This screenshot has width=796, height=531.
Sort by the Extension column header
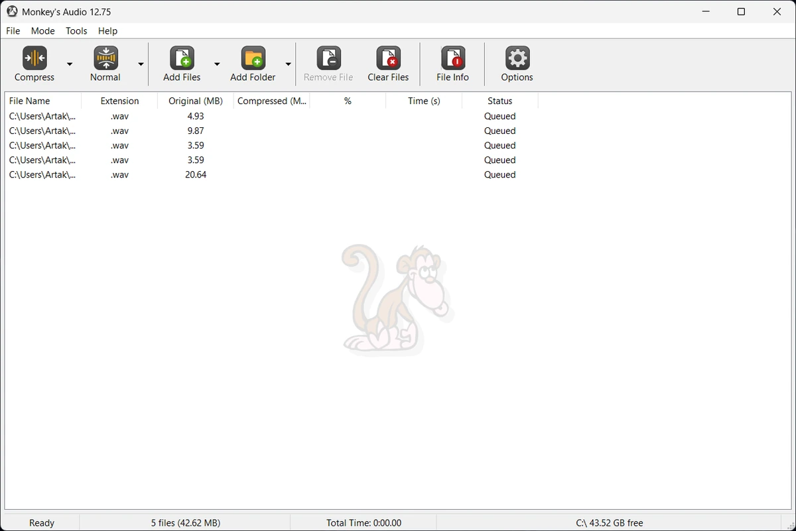[119, 101]
